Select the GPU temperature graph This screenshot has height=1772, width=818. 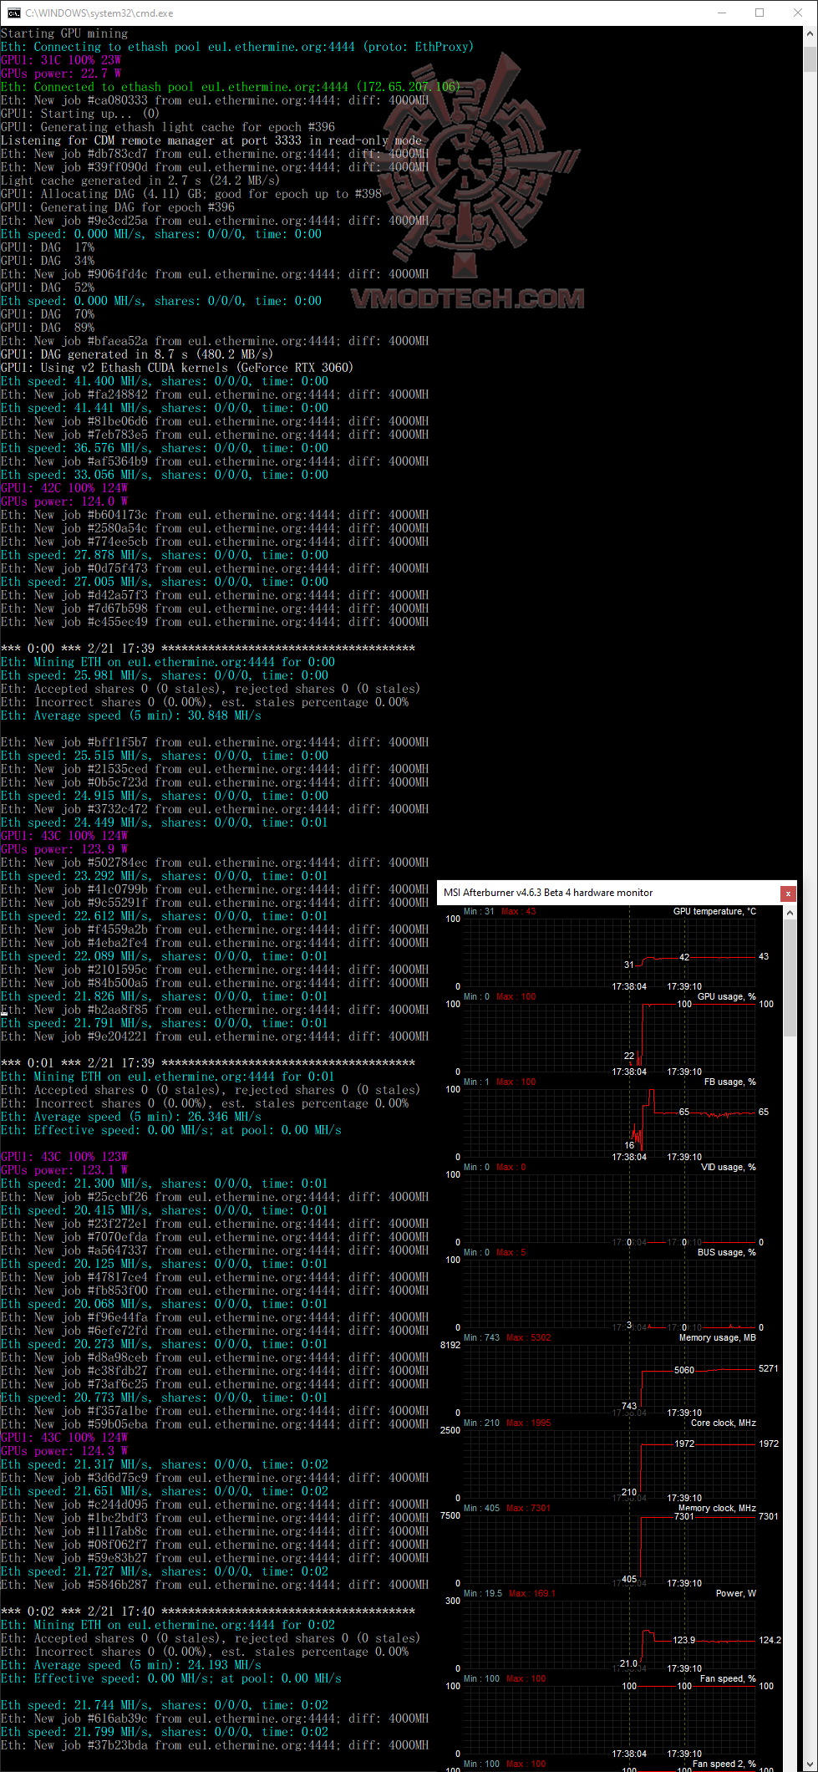coord(610,952)
